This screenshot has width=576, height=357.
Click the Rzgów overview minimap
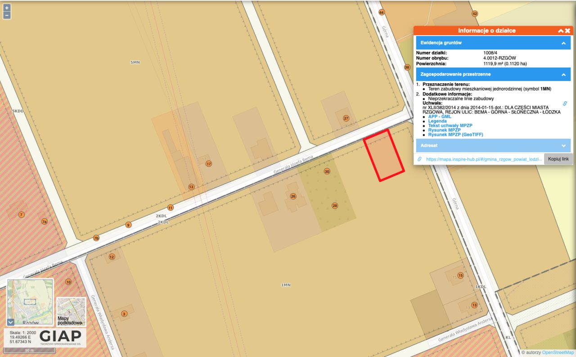click(30, 302)
